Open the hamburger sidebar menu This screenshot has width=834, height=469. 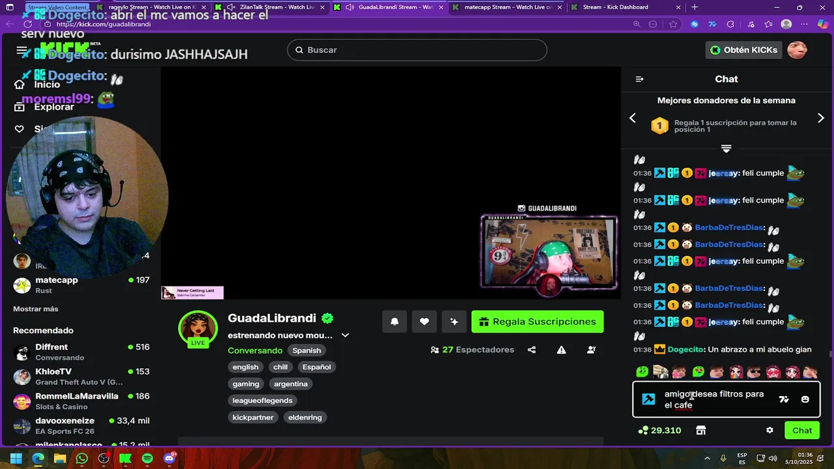click(x=22, y=50)
